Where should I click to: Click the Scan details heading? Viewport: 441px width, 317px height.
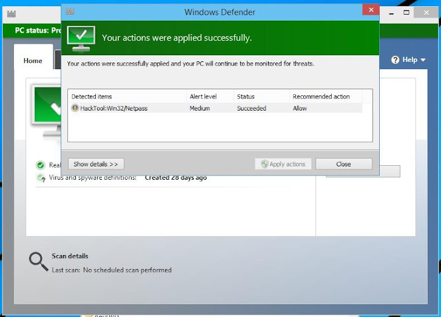(70, 256)
